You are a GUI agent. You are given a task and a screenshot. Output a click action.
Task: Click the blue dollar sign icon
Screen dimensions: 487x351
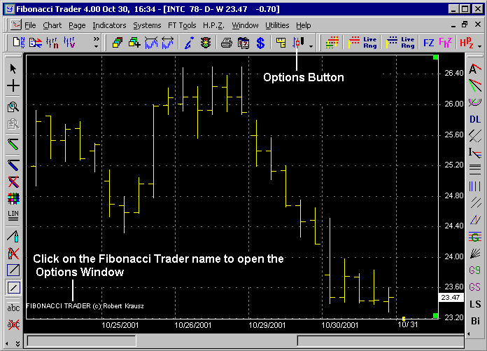coord(260,43)
